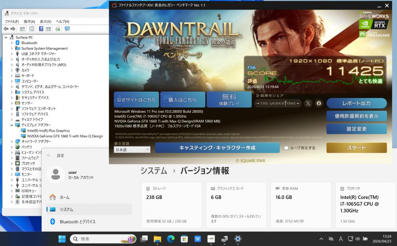This screenshot has width=397, height=246.
Task: Collapse the ディスプレイ アダプター node
Action: click(x=12, y=125)
